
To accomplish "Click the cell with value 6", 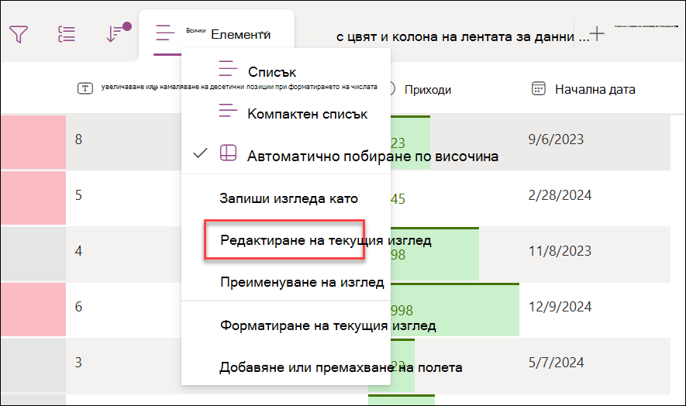I will pos(78,307).
